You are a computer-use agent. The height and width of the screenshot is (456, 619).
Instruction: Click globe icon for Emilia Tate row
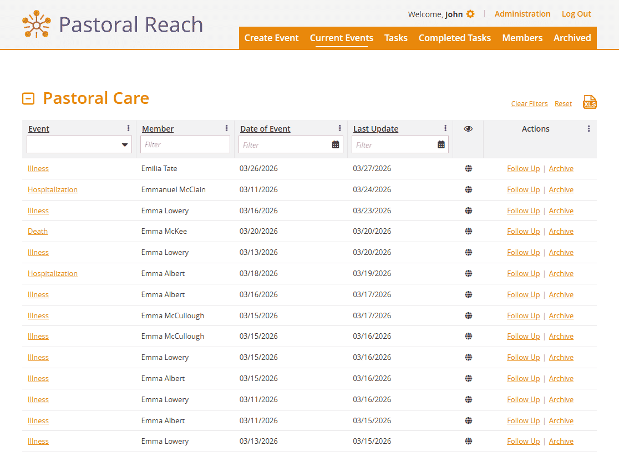click(469, 168)
